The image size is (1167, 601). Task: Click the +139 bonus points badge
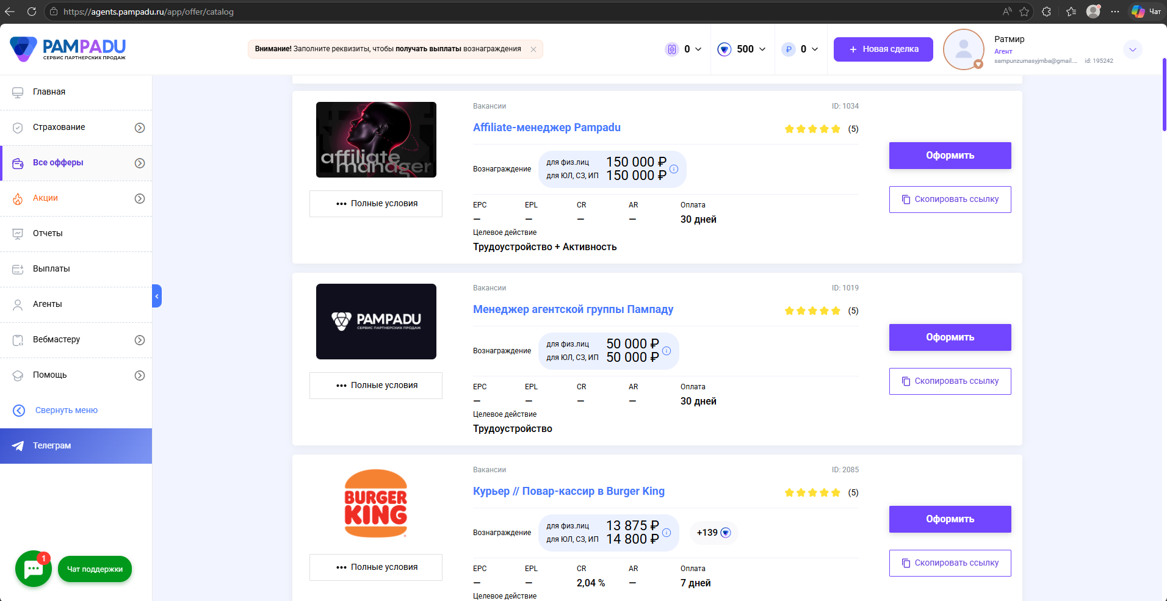click(713, 533)
